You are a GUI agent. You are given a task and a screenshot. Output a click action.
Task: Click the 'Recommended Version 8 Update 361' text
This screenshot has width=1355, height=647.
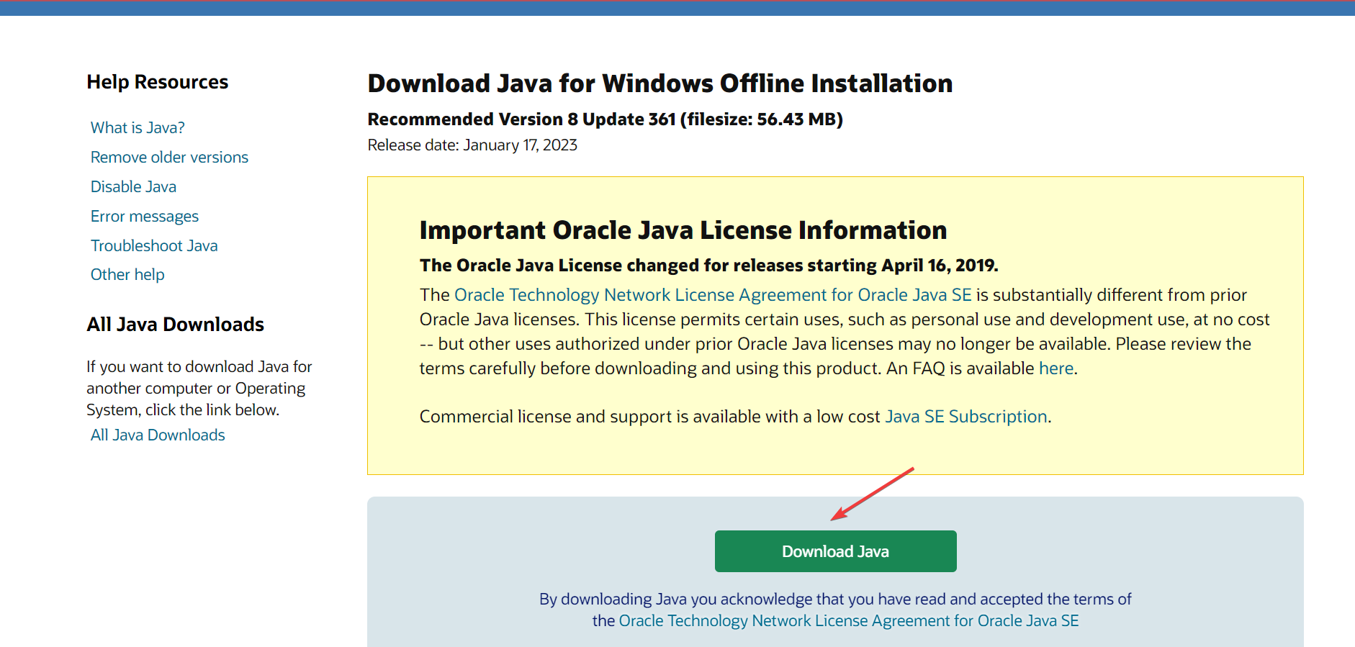(606, 119)
